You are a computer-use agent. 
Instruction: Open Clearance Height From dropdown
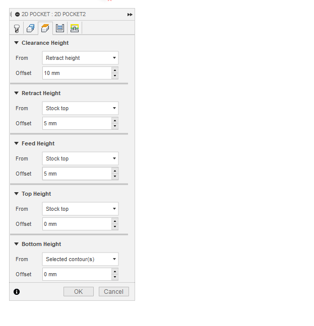[80, 58]
